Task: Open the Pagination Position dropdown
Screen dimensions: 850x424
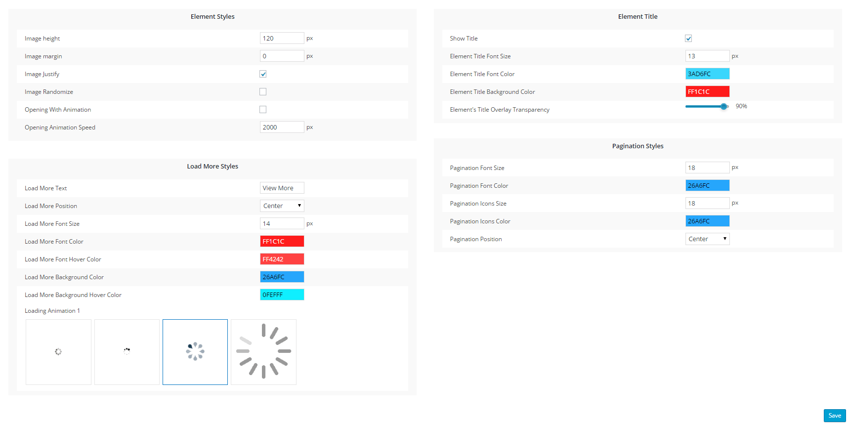Action: [x=707, y=239]
